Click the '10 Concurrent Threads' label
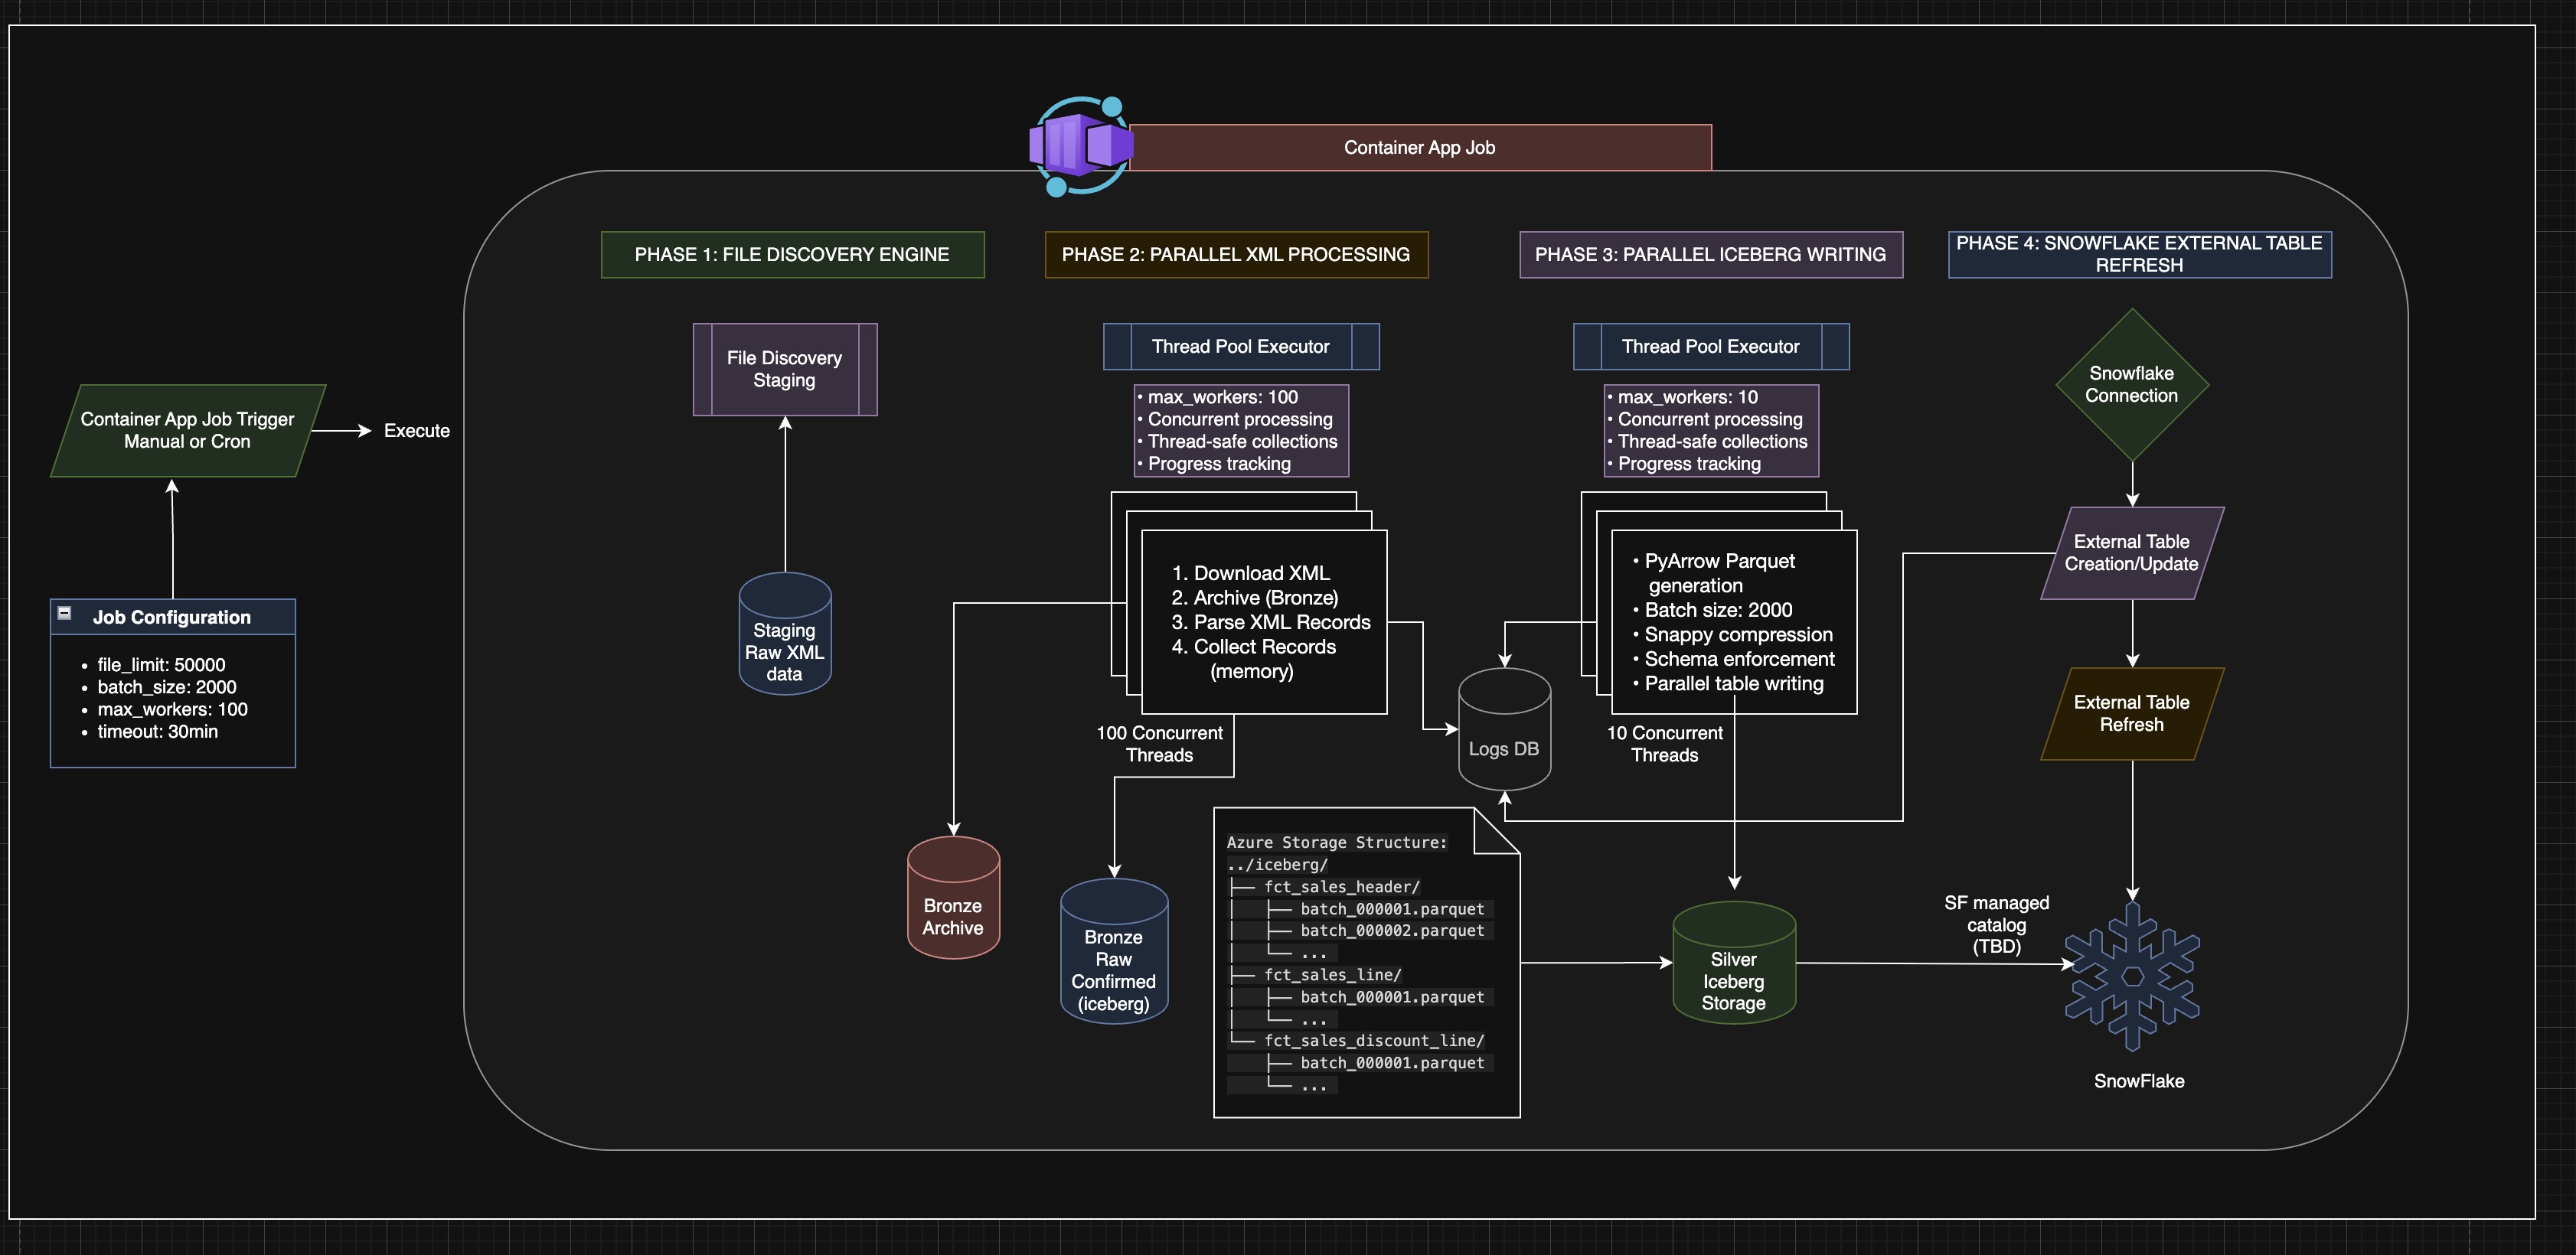Image resolution: width=2576 pixels, height=1255 pixels. tap(1665, 744)
